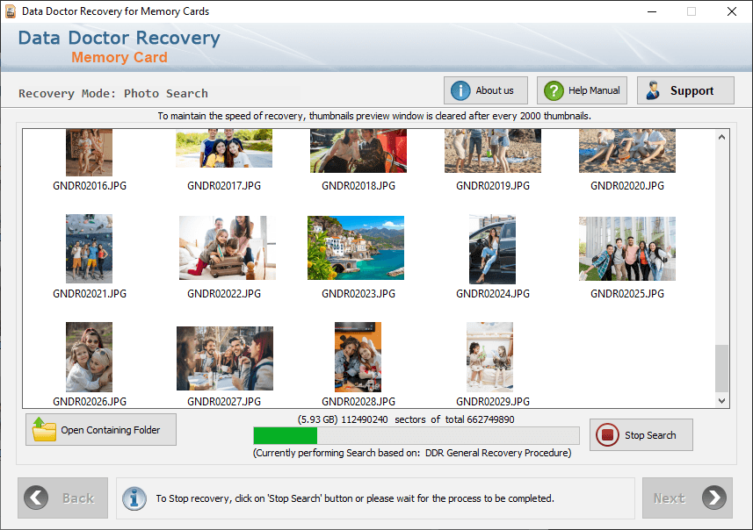This screenshot has height=530, width=753.
Task: Click the info icon beside the stop recovery hint
Action: click(x=134, y=498)
